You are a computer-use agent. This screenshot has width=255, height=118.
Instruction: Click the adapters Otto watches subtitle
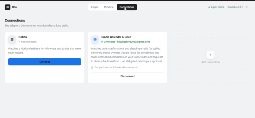[37, 26]
